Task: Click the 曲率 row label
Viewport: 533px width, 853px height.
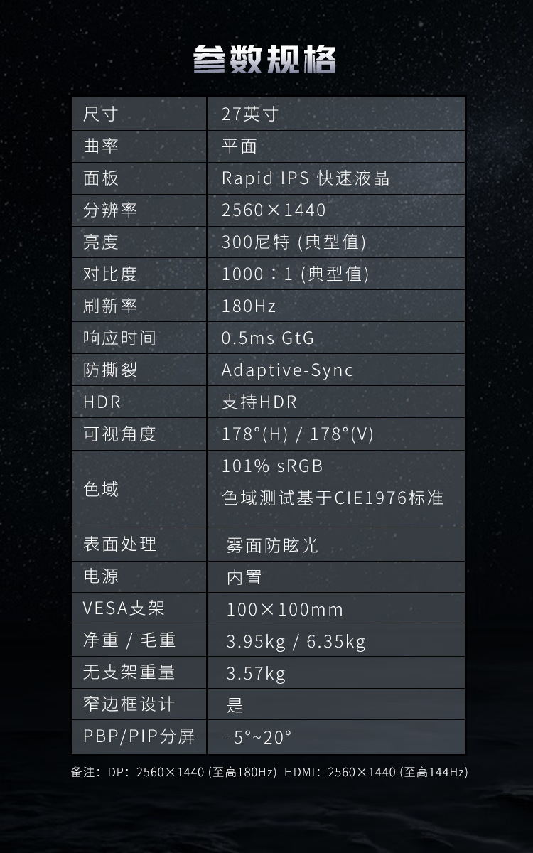Action: click(101, 146)
